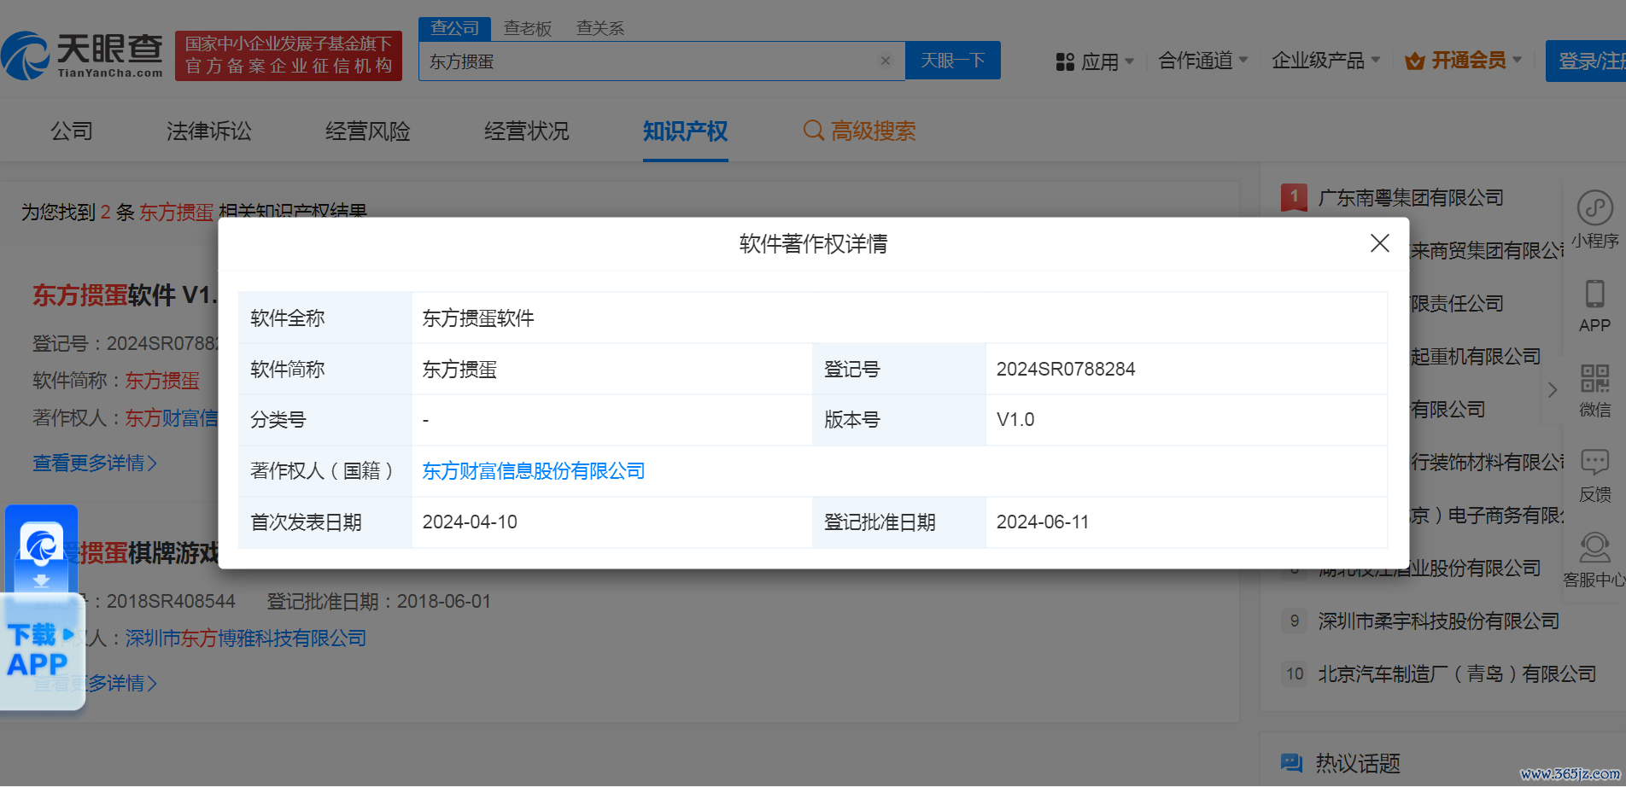This screenshot has width=1626, height=787.
Task: Click into the 东方掼蛋 search field
Action: click(x=649, y=61)
